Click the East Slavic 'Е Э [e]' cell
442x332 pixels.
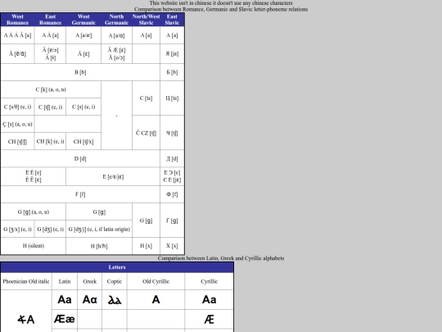coord(172,176)
